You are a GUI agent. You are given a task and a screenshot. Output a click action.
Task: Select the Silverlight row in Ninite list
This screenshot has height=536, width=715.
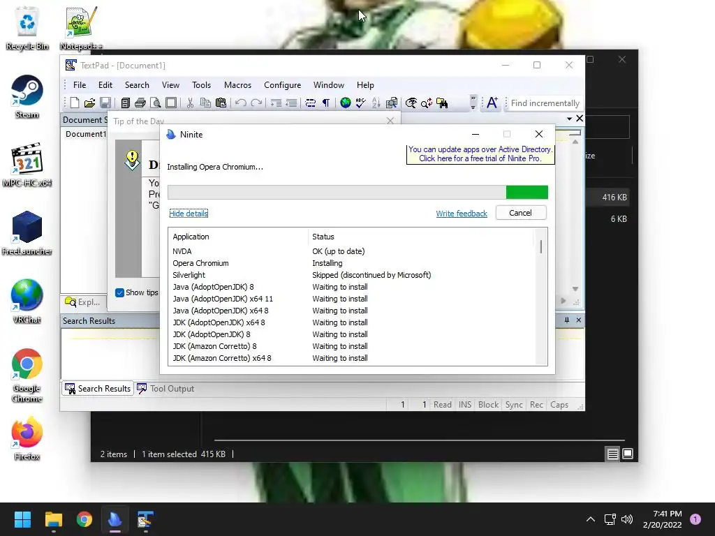[x=351, y=275]
